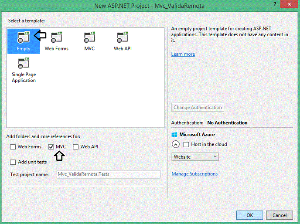Click the Microsoft Azure heading text
The width and height of the screenshot is (300, 224).
(x=197, y=135)
